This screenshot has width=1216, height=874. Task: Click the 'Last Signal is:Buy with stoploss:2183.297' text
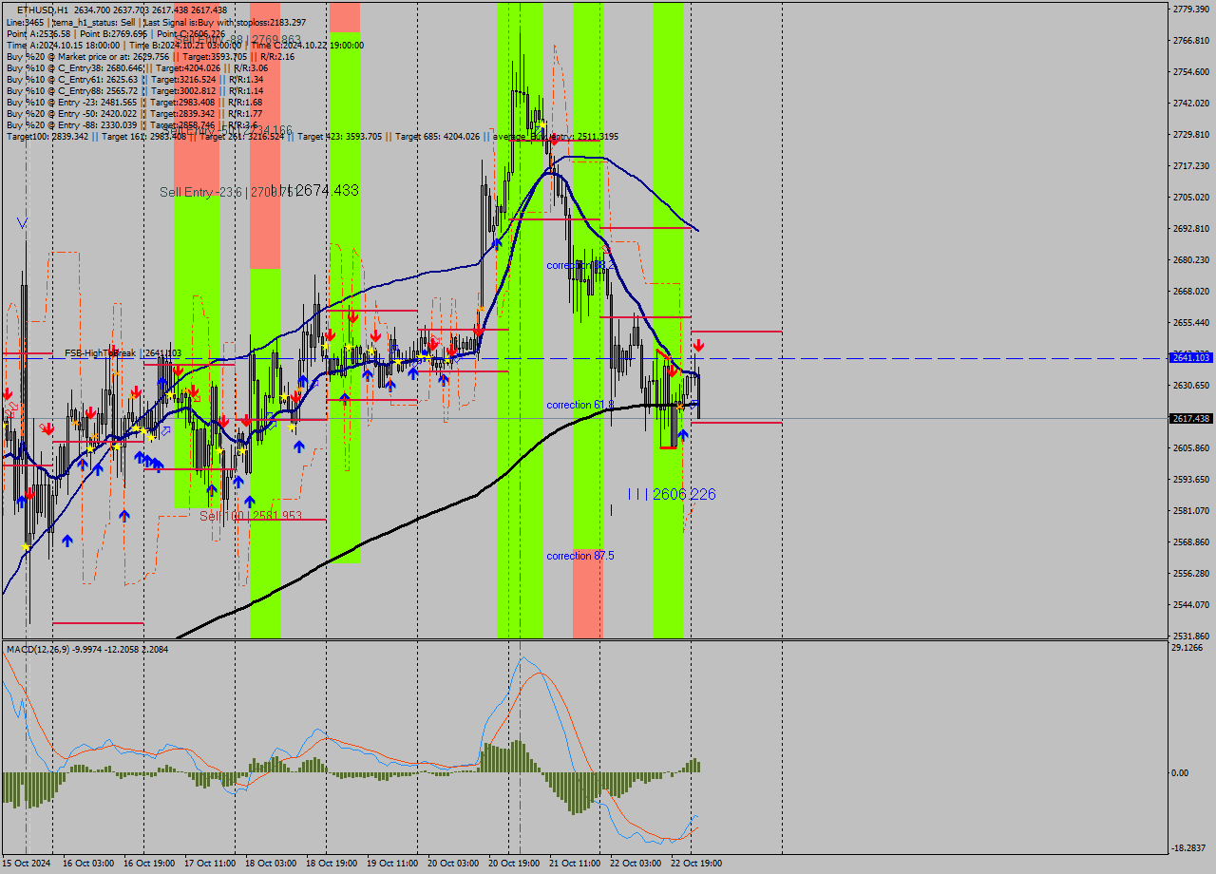tap(225, 22)
